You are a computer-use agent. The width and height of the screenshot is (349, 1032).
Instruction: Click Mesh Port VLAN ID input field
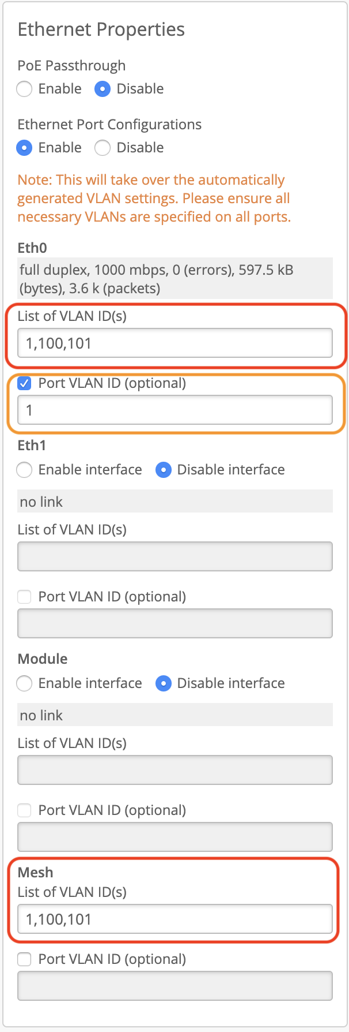[x=174, y=986]
